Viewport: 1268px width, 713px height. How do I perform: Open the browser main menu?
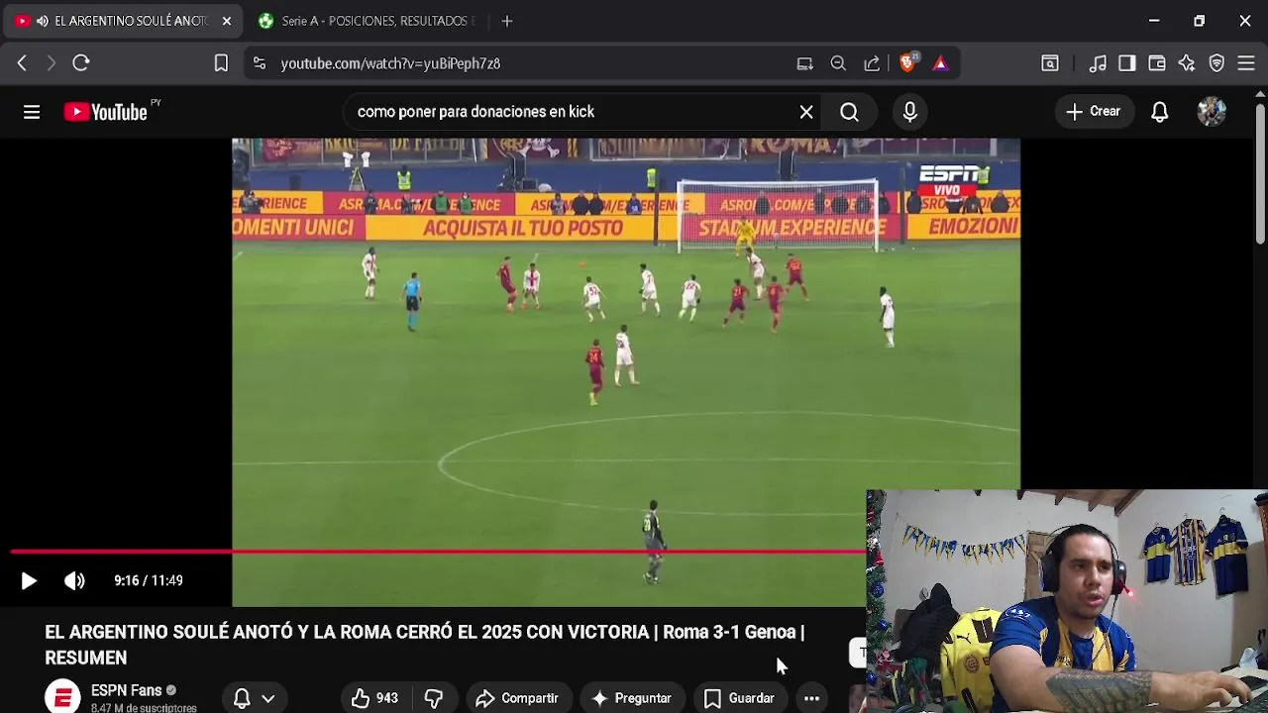pos(1246,63)
